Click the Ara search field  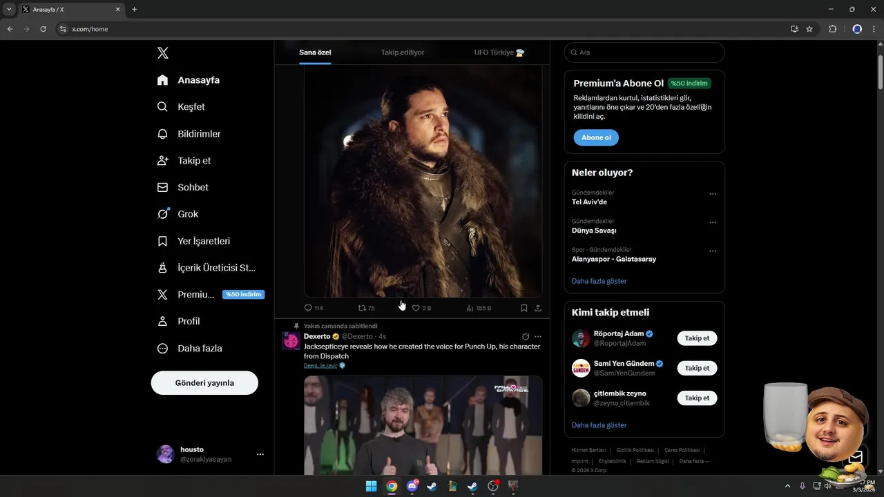click(644, 52)
